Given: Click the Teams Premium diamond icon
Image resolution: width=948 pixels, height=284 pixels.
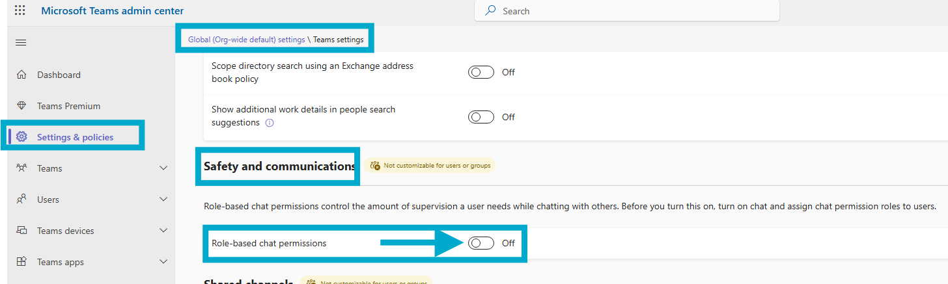Looking at the screenshot, I should (x=21, y=106).
